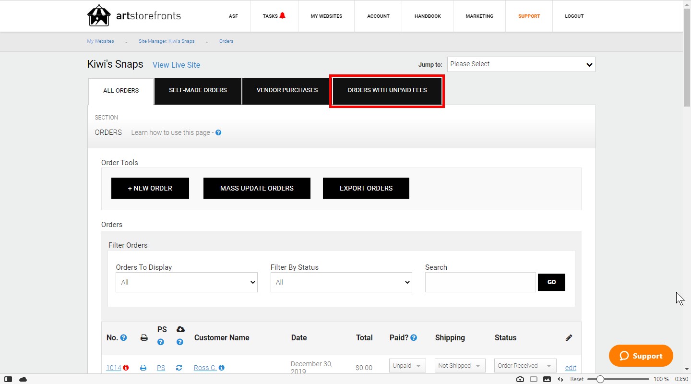Open the Orders With Unpaid Fees tab
The width and height of the screenshot is (691, 384).
click(x=387, y=90)
